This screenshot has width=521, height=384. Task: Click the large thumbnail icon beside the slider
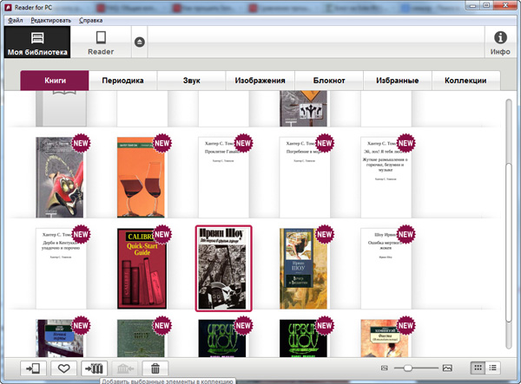(447, 369)
